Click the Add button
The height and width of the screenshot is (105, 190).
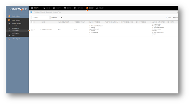click(x=175, y=18)
